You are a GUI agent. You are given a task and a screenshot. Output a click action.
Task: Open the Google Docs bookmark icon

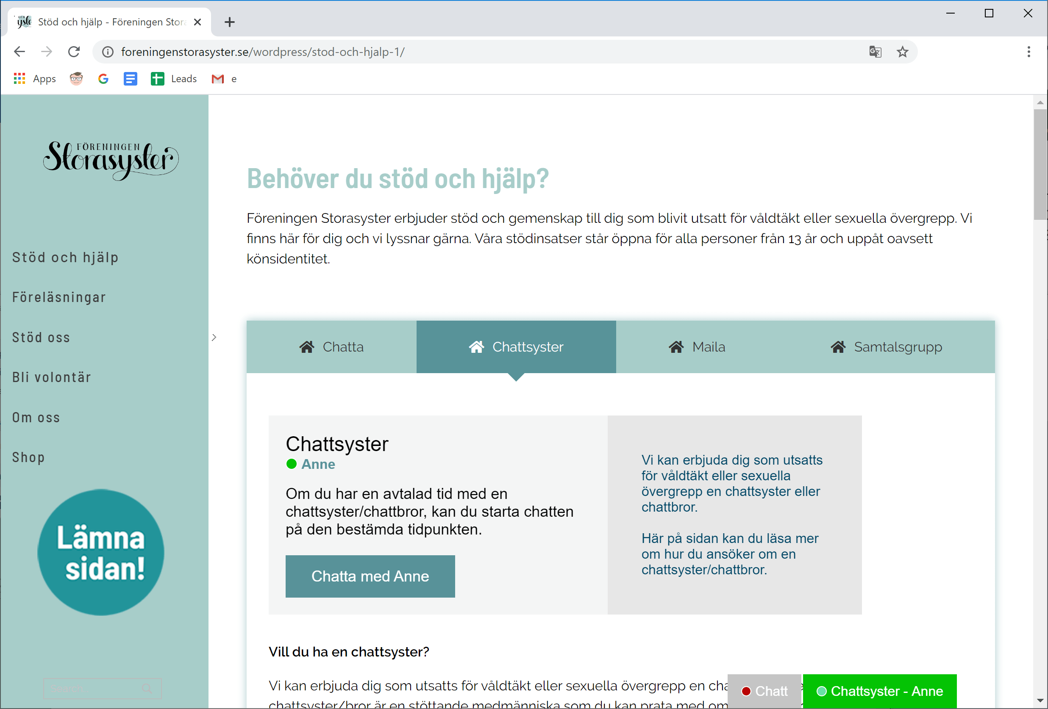131,79
